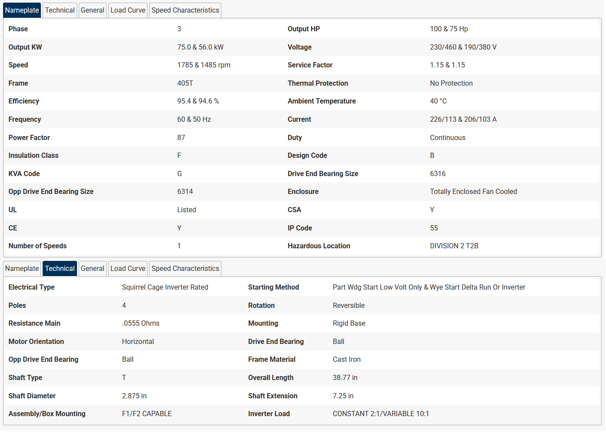Image resolution: width=606 pixels, height=437 pixels.
Task: Select the Squirrel Cage Inverter Rated value
Action: point(165,287)
